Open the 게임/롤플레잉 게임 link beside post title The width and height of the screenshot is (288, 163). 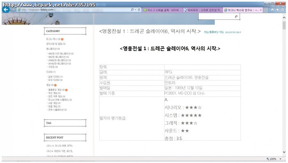tap(214, 32)
